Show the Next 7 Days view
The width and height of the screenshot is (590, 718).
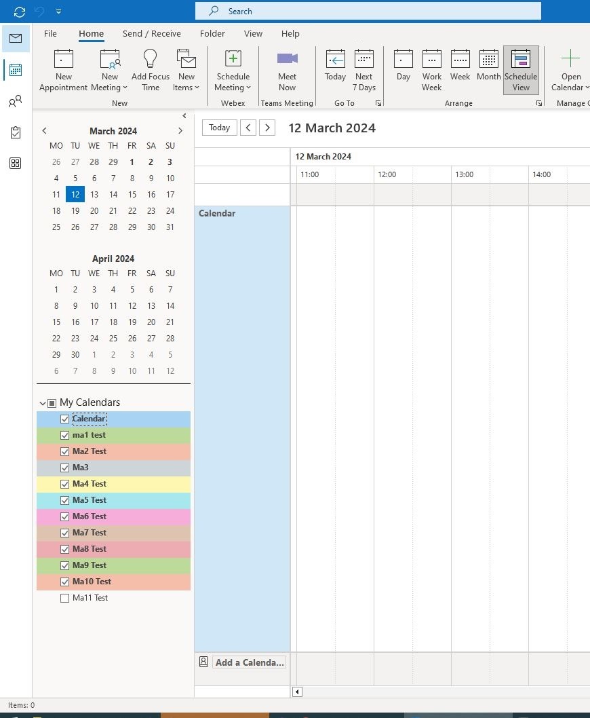click(x=364, y=70)
